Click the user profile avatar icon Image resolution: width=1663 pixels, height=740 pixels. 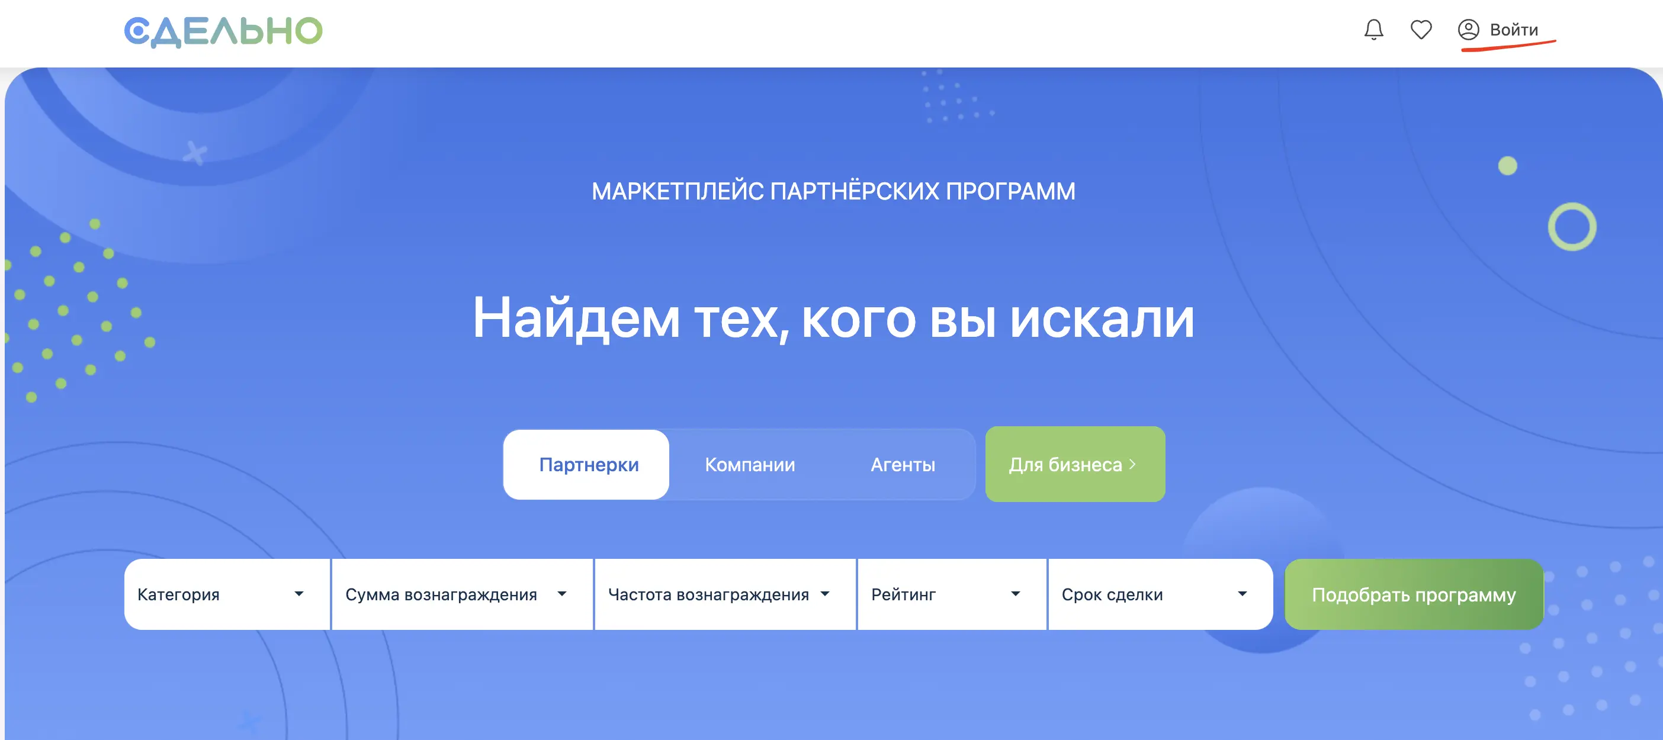click(x=1468, y=30)
